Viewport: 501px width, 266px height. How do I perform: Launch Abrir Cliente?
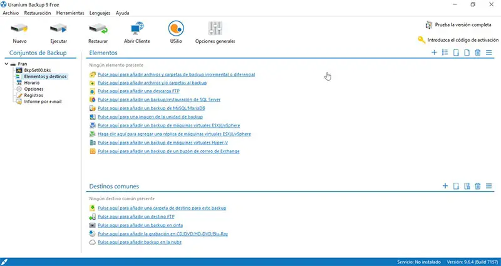pyautogui.click(x=137, y=28)
